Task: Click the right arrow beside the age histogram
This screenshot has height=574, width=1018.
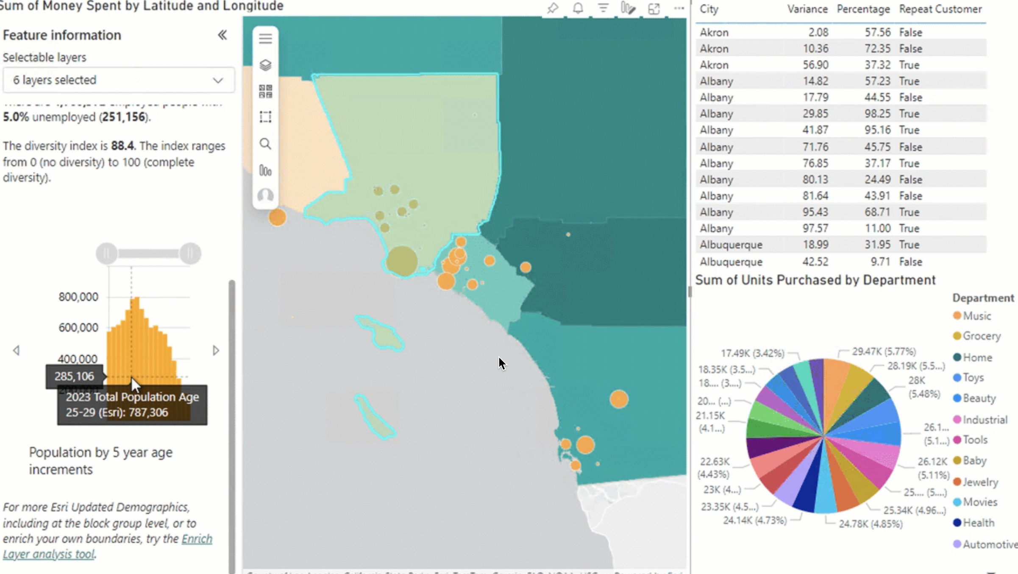Action: (x=216, y=351)
